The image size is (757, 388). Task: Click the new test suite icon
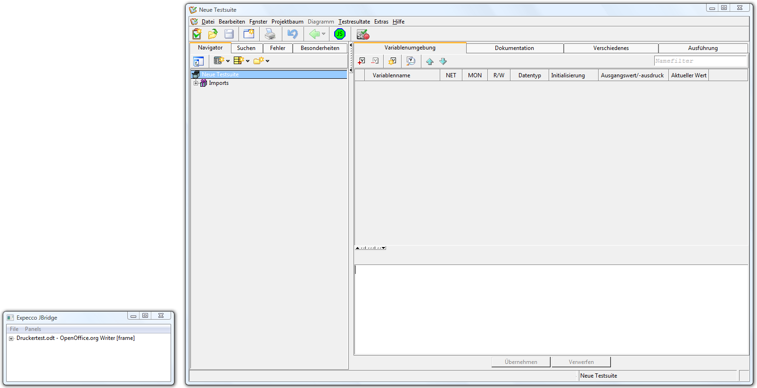tap(197, 34)
